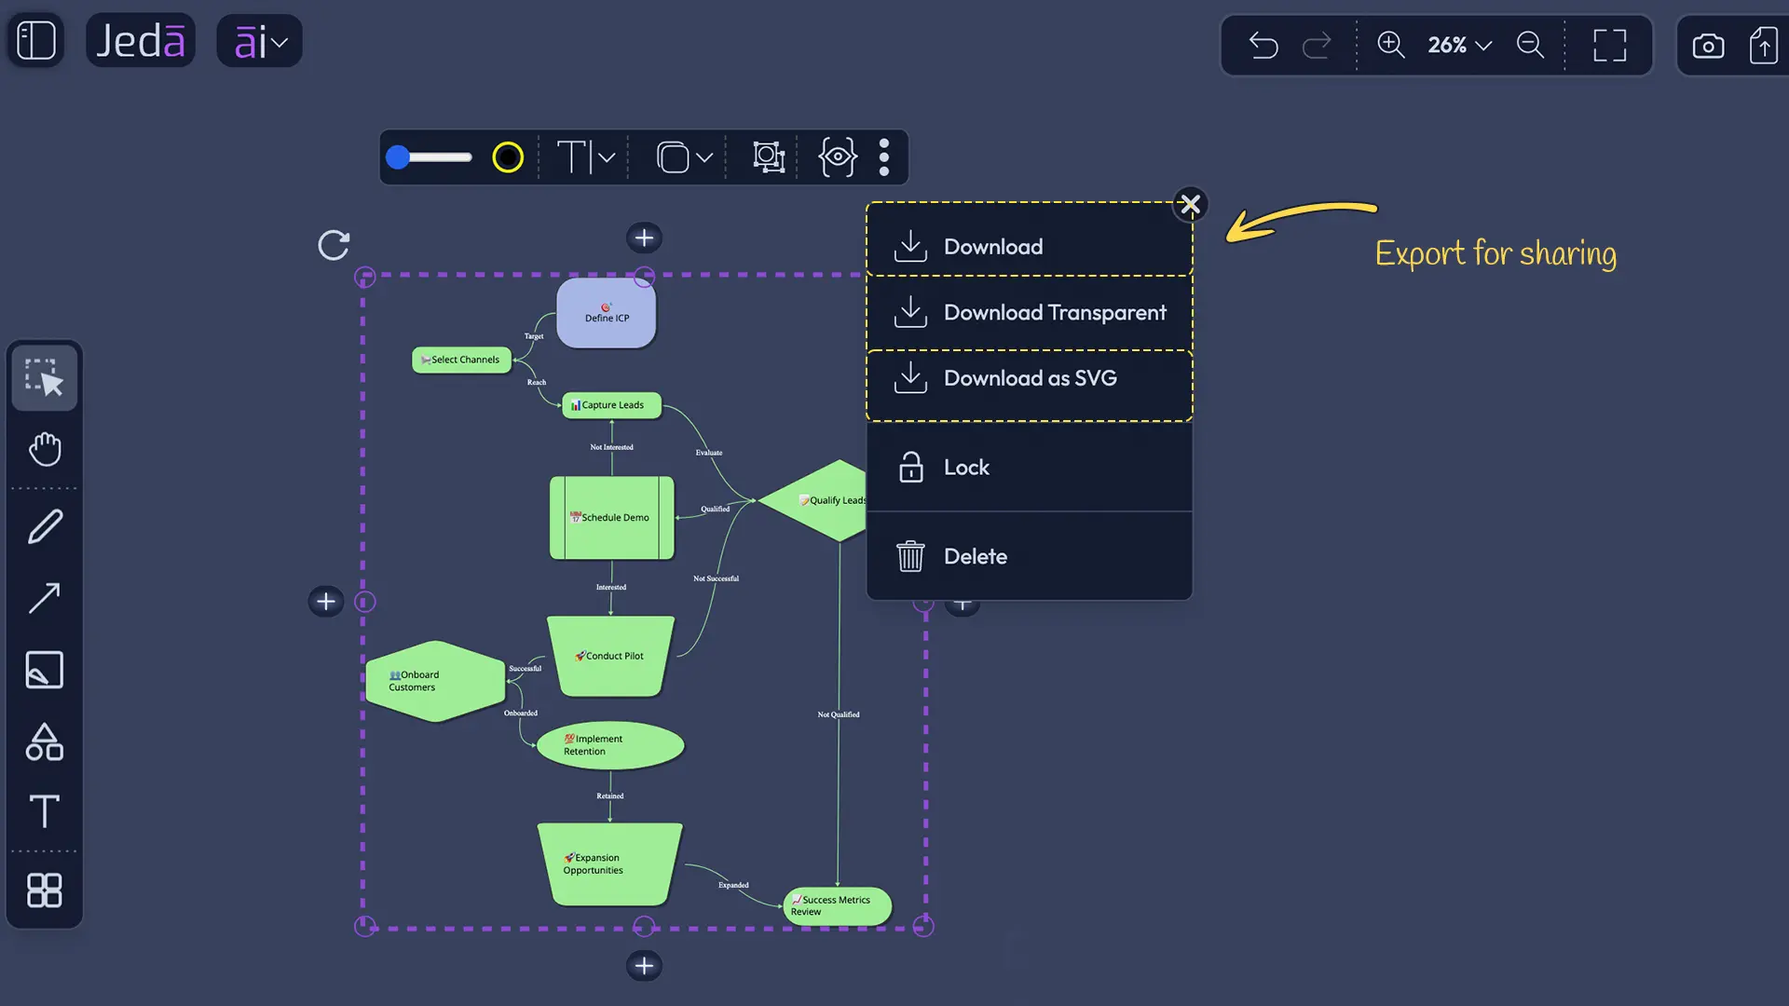This screenshot has height=1006, width=1789.
Task: Open the shapes tool
Action: 44,742
